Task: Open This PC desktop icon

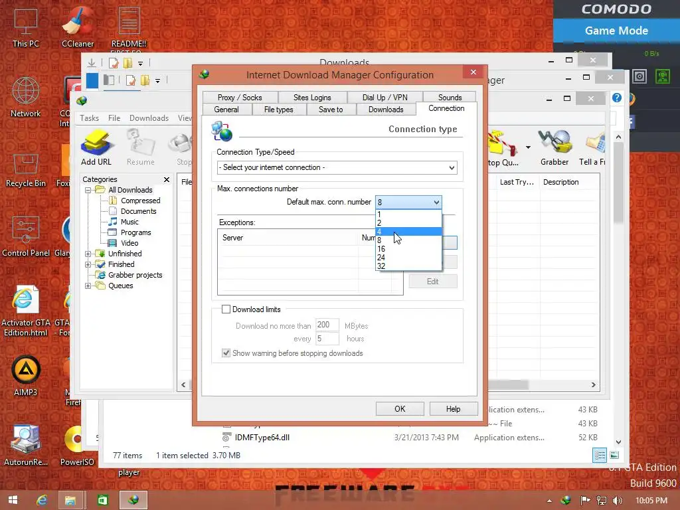Action: point(26,28)
